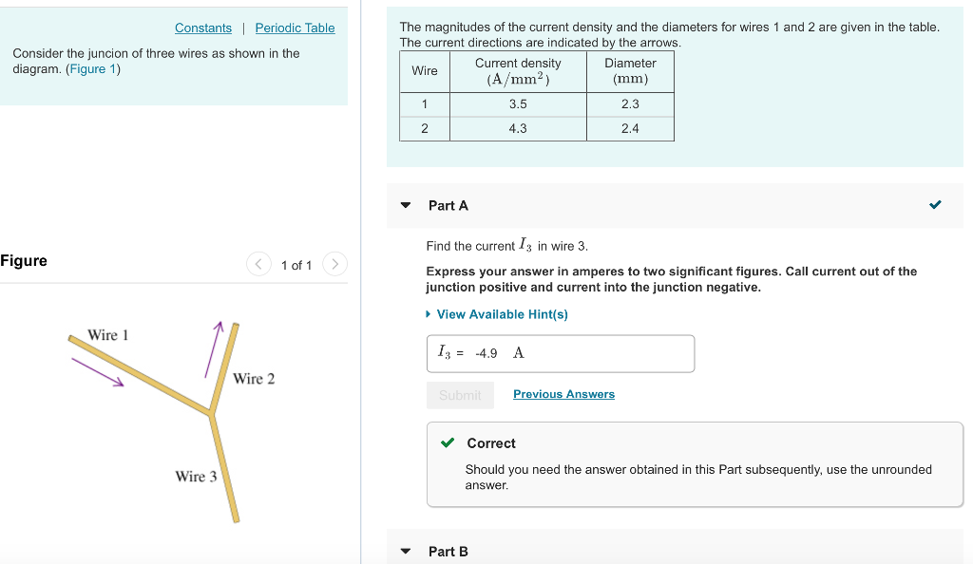This screenshot has width=973, height=564.
Task: Click the Figure 1 link in problem text
Action: click(92, 68)
